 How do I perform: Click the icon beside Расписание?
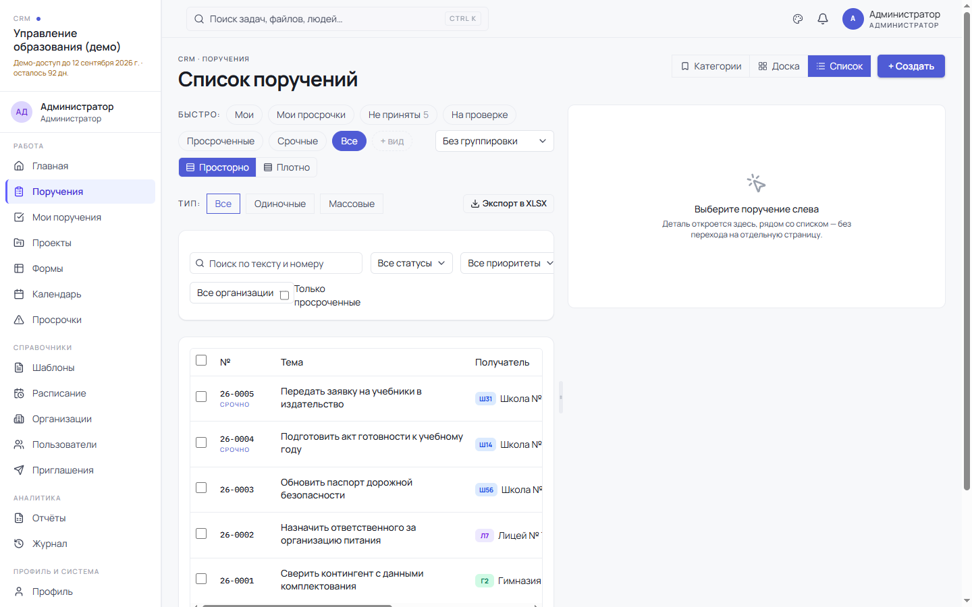[x=19, y=393]
